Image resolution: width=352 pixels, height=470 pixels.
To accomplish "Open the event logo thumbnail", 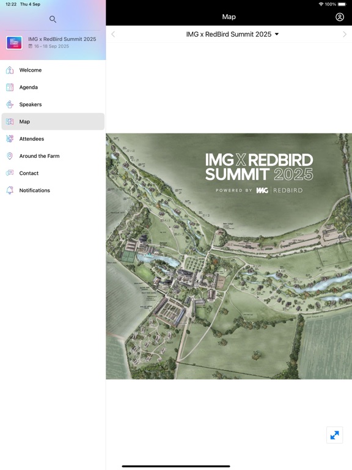I will click(x=14, y=43).
